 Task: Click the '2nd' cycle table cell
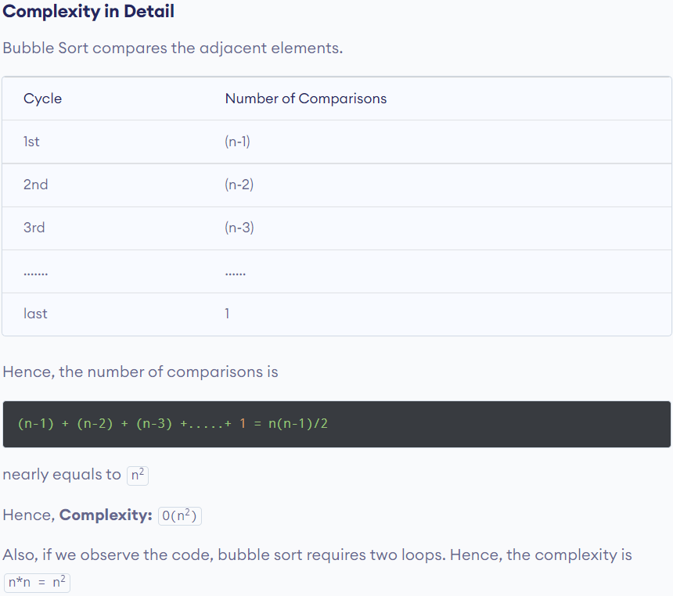click(36, 185)
